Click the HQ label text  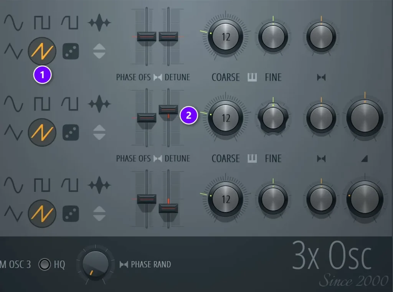[x=59, y=264]
